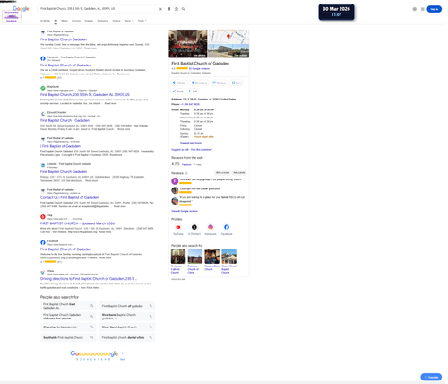The height and width of the screenshot is (384, 448).
Task: Open the Facebook profile icon in Profiles
Action: 227,227
